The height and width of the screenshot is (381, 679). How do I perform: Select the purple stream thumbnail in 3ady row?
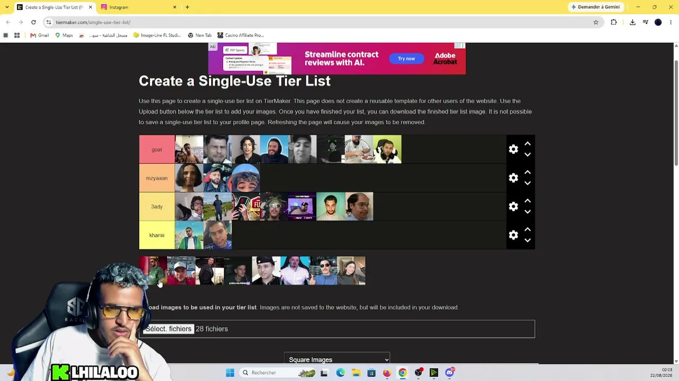pyautogui.click(x=302, y=206)
